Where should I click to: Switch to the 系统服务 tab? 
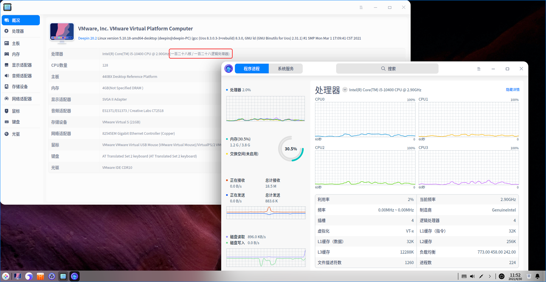tap(286, 69)
